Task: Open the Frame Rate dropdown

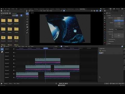Action: (119, 30)
